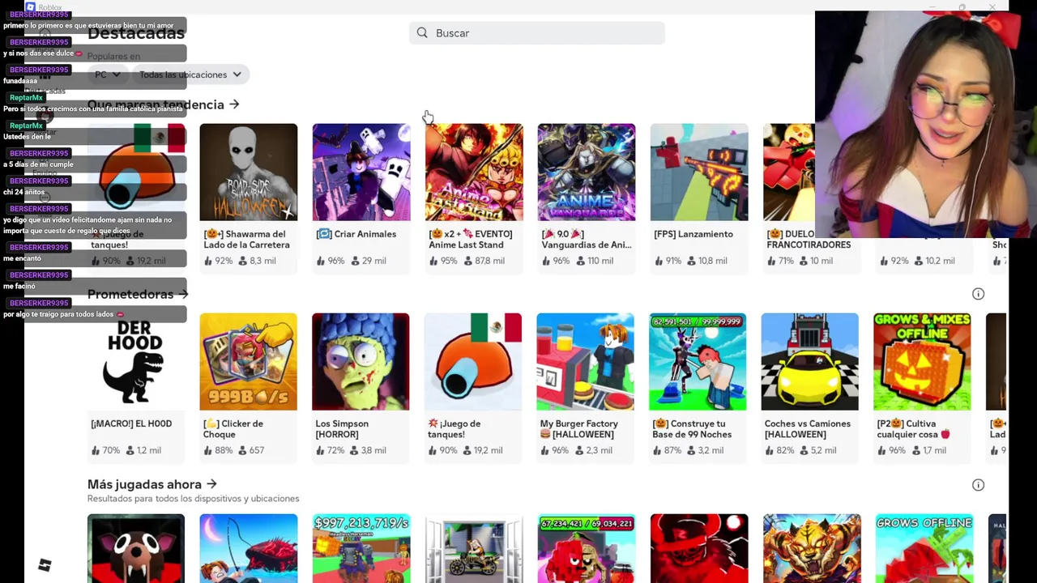This screenshot has width=1037, height=583.
Task: Open the tiger game thumbnail under Más jugadas
Action: pyautogui.click(x=812, y=548)
